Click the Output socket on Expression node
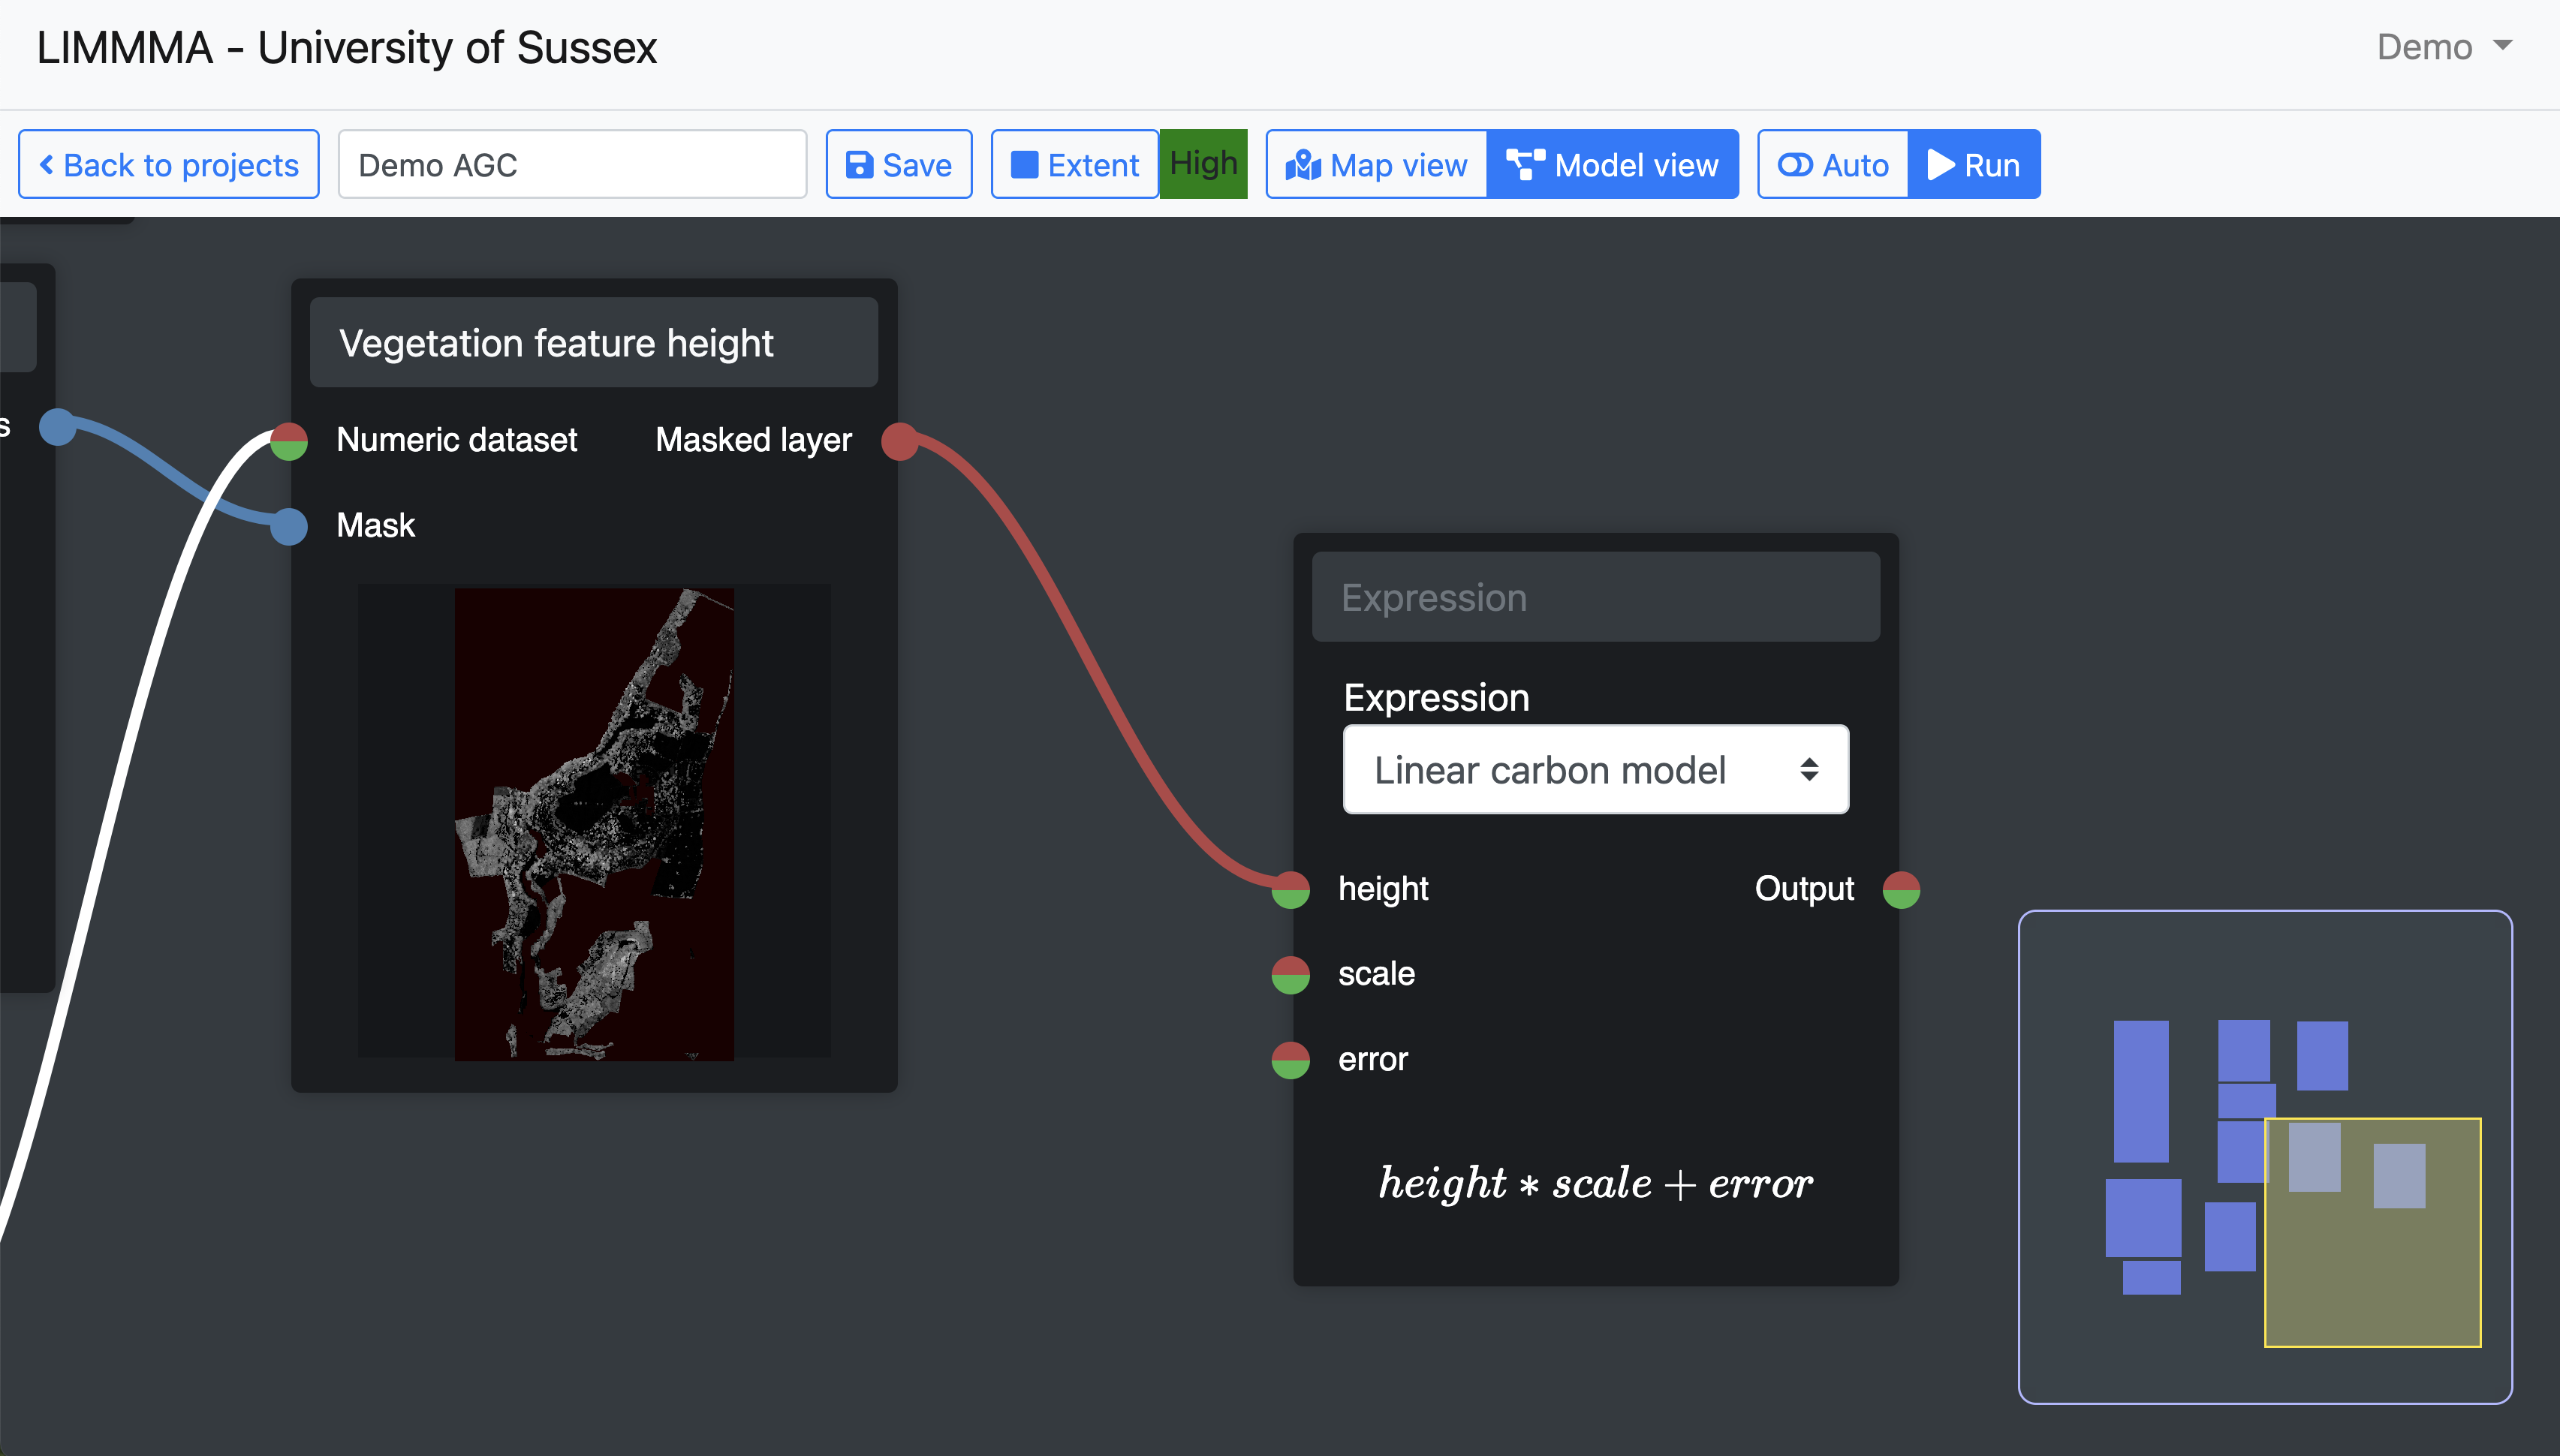The image size is (2560, 1456). click(x=1900, y=889)
